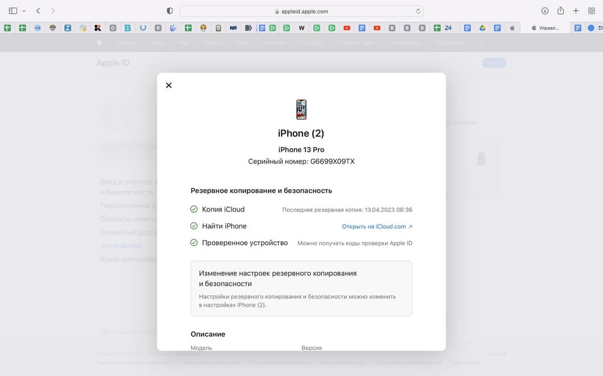Open the "Открыть на iCloud.com" link
The height and width of the screenshot is (376, 603).
pos(377,227)
